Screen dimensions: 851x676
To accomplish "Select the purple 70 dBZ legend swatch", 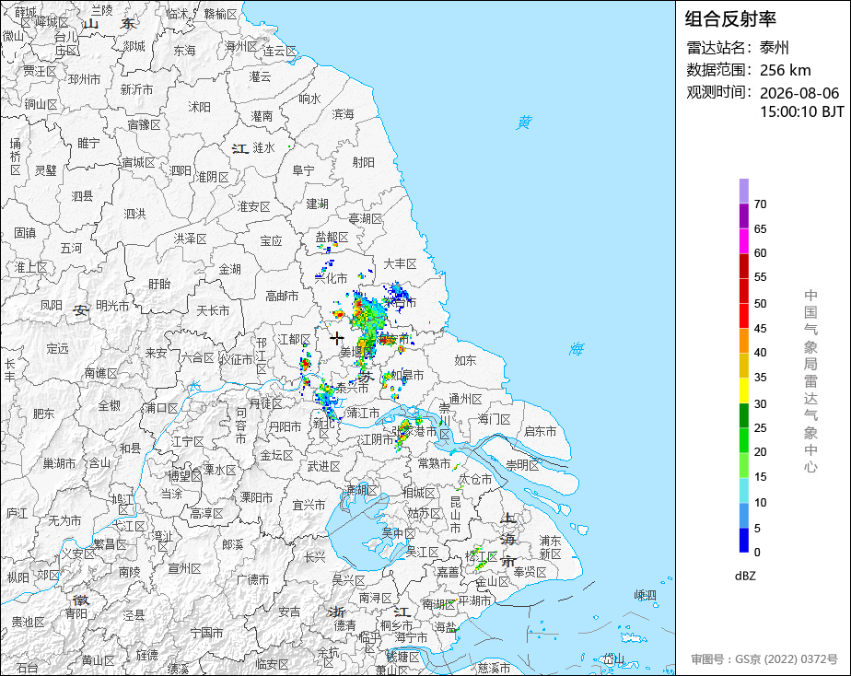I will pos(743,191).
